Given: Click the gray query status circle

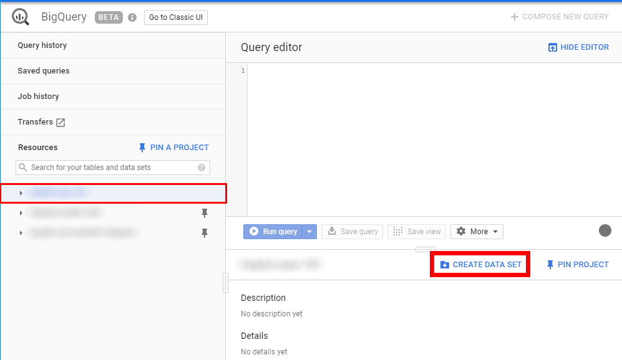Looking at the screenshot, I should pos(605,230).
